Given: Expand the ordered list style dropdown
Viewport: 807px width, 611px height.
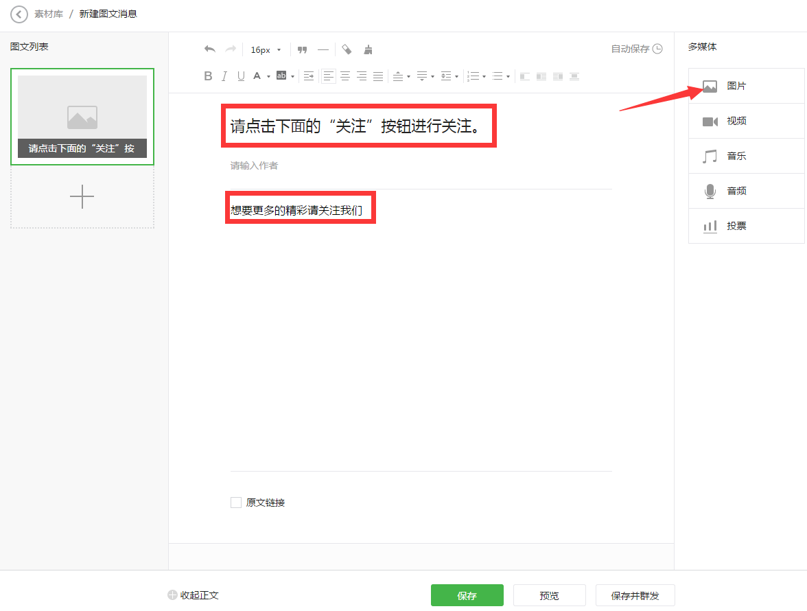Looking at the screenshot, I should tap(484, 76).
